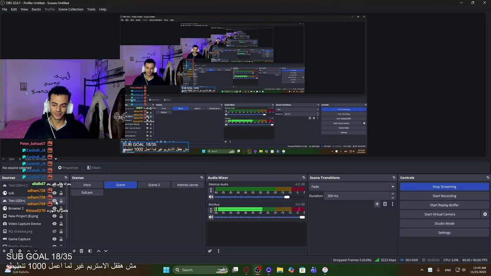491x276 pixels.
Task: Open OBS Settings from Controls
Action: [x=444, y=233]
